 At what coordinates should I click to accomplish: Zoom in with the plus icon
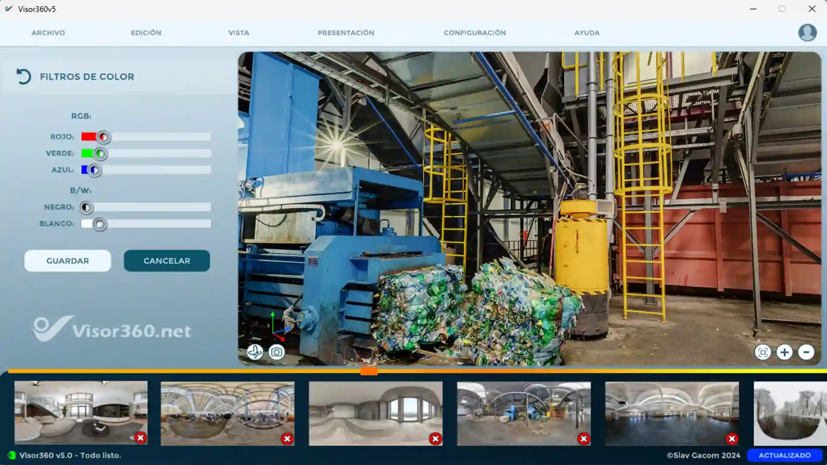[x=784, y=352]
